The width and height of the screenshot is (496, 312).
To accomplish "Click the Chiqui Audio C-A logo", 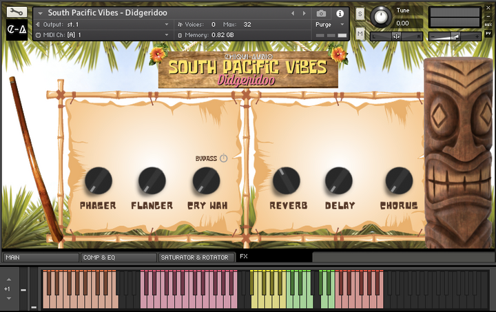I will (x=17, y=30).
